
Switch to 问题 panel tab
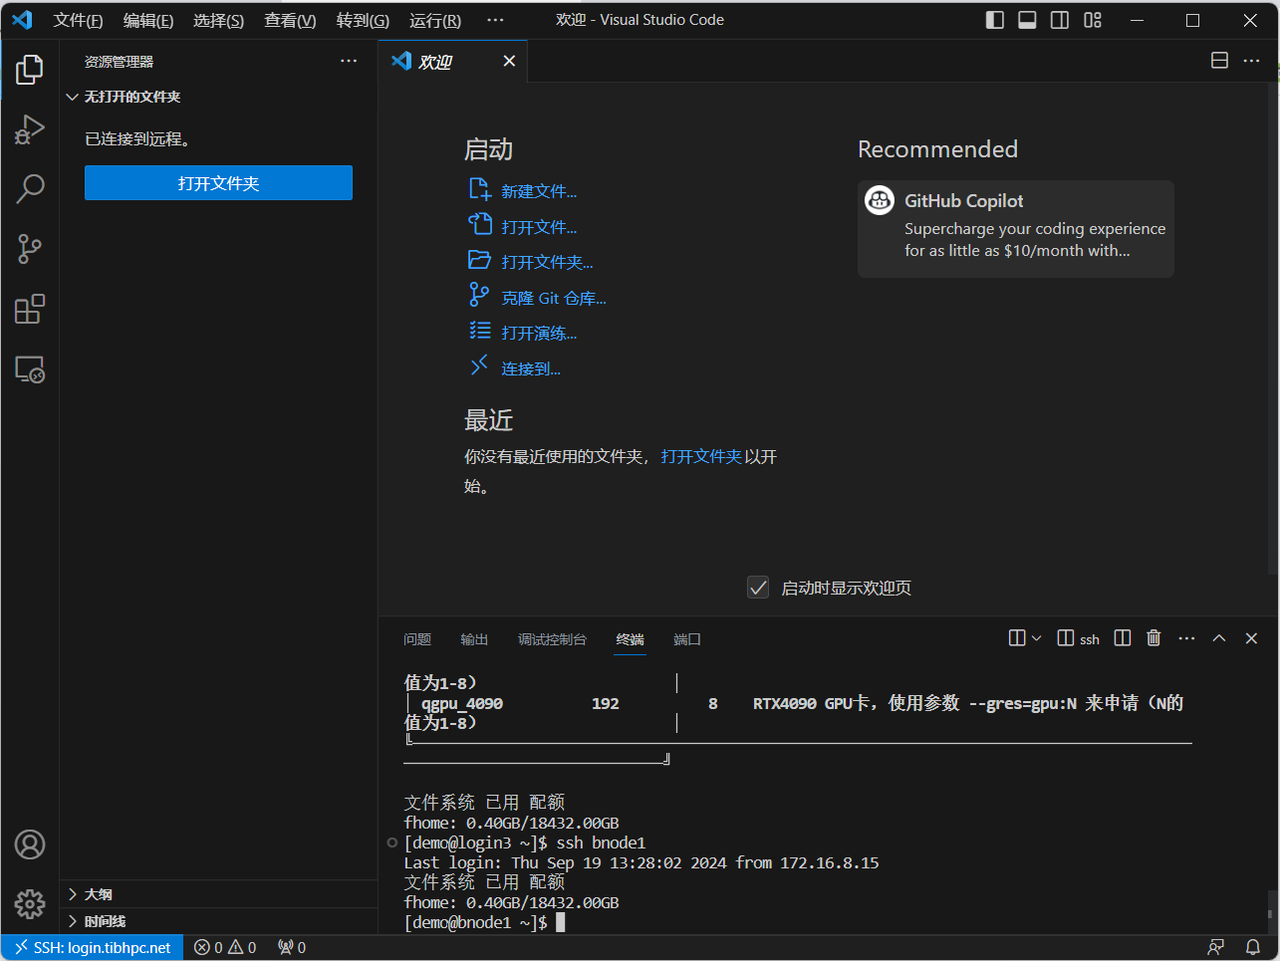[x=417, y=639]
